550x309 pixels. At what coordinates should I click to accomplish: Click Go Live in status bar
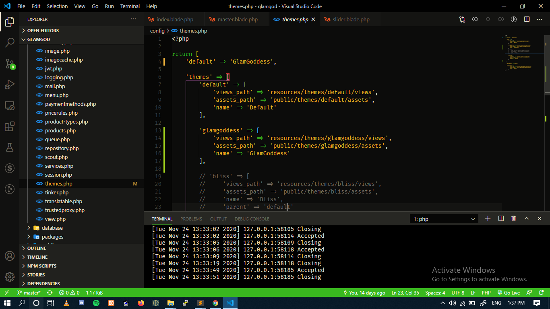click(509, 293)
